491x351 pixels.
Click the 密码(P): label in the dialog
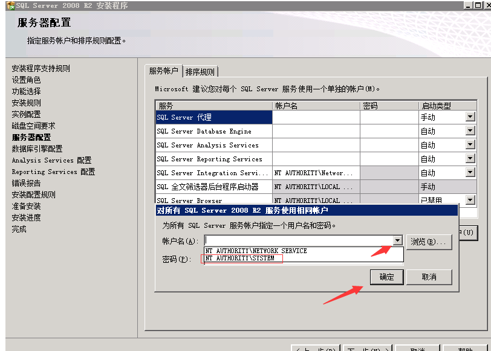(177, 259)
